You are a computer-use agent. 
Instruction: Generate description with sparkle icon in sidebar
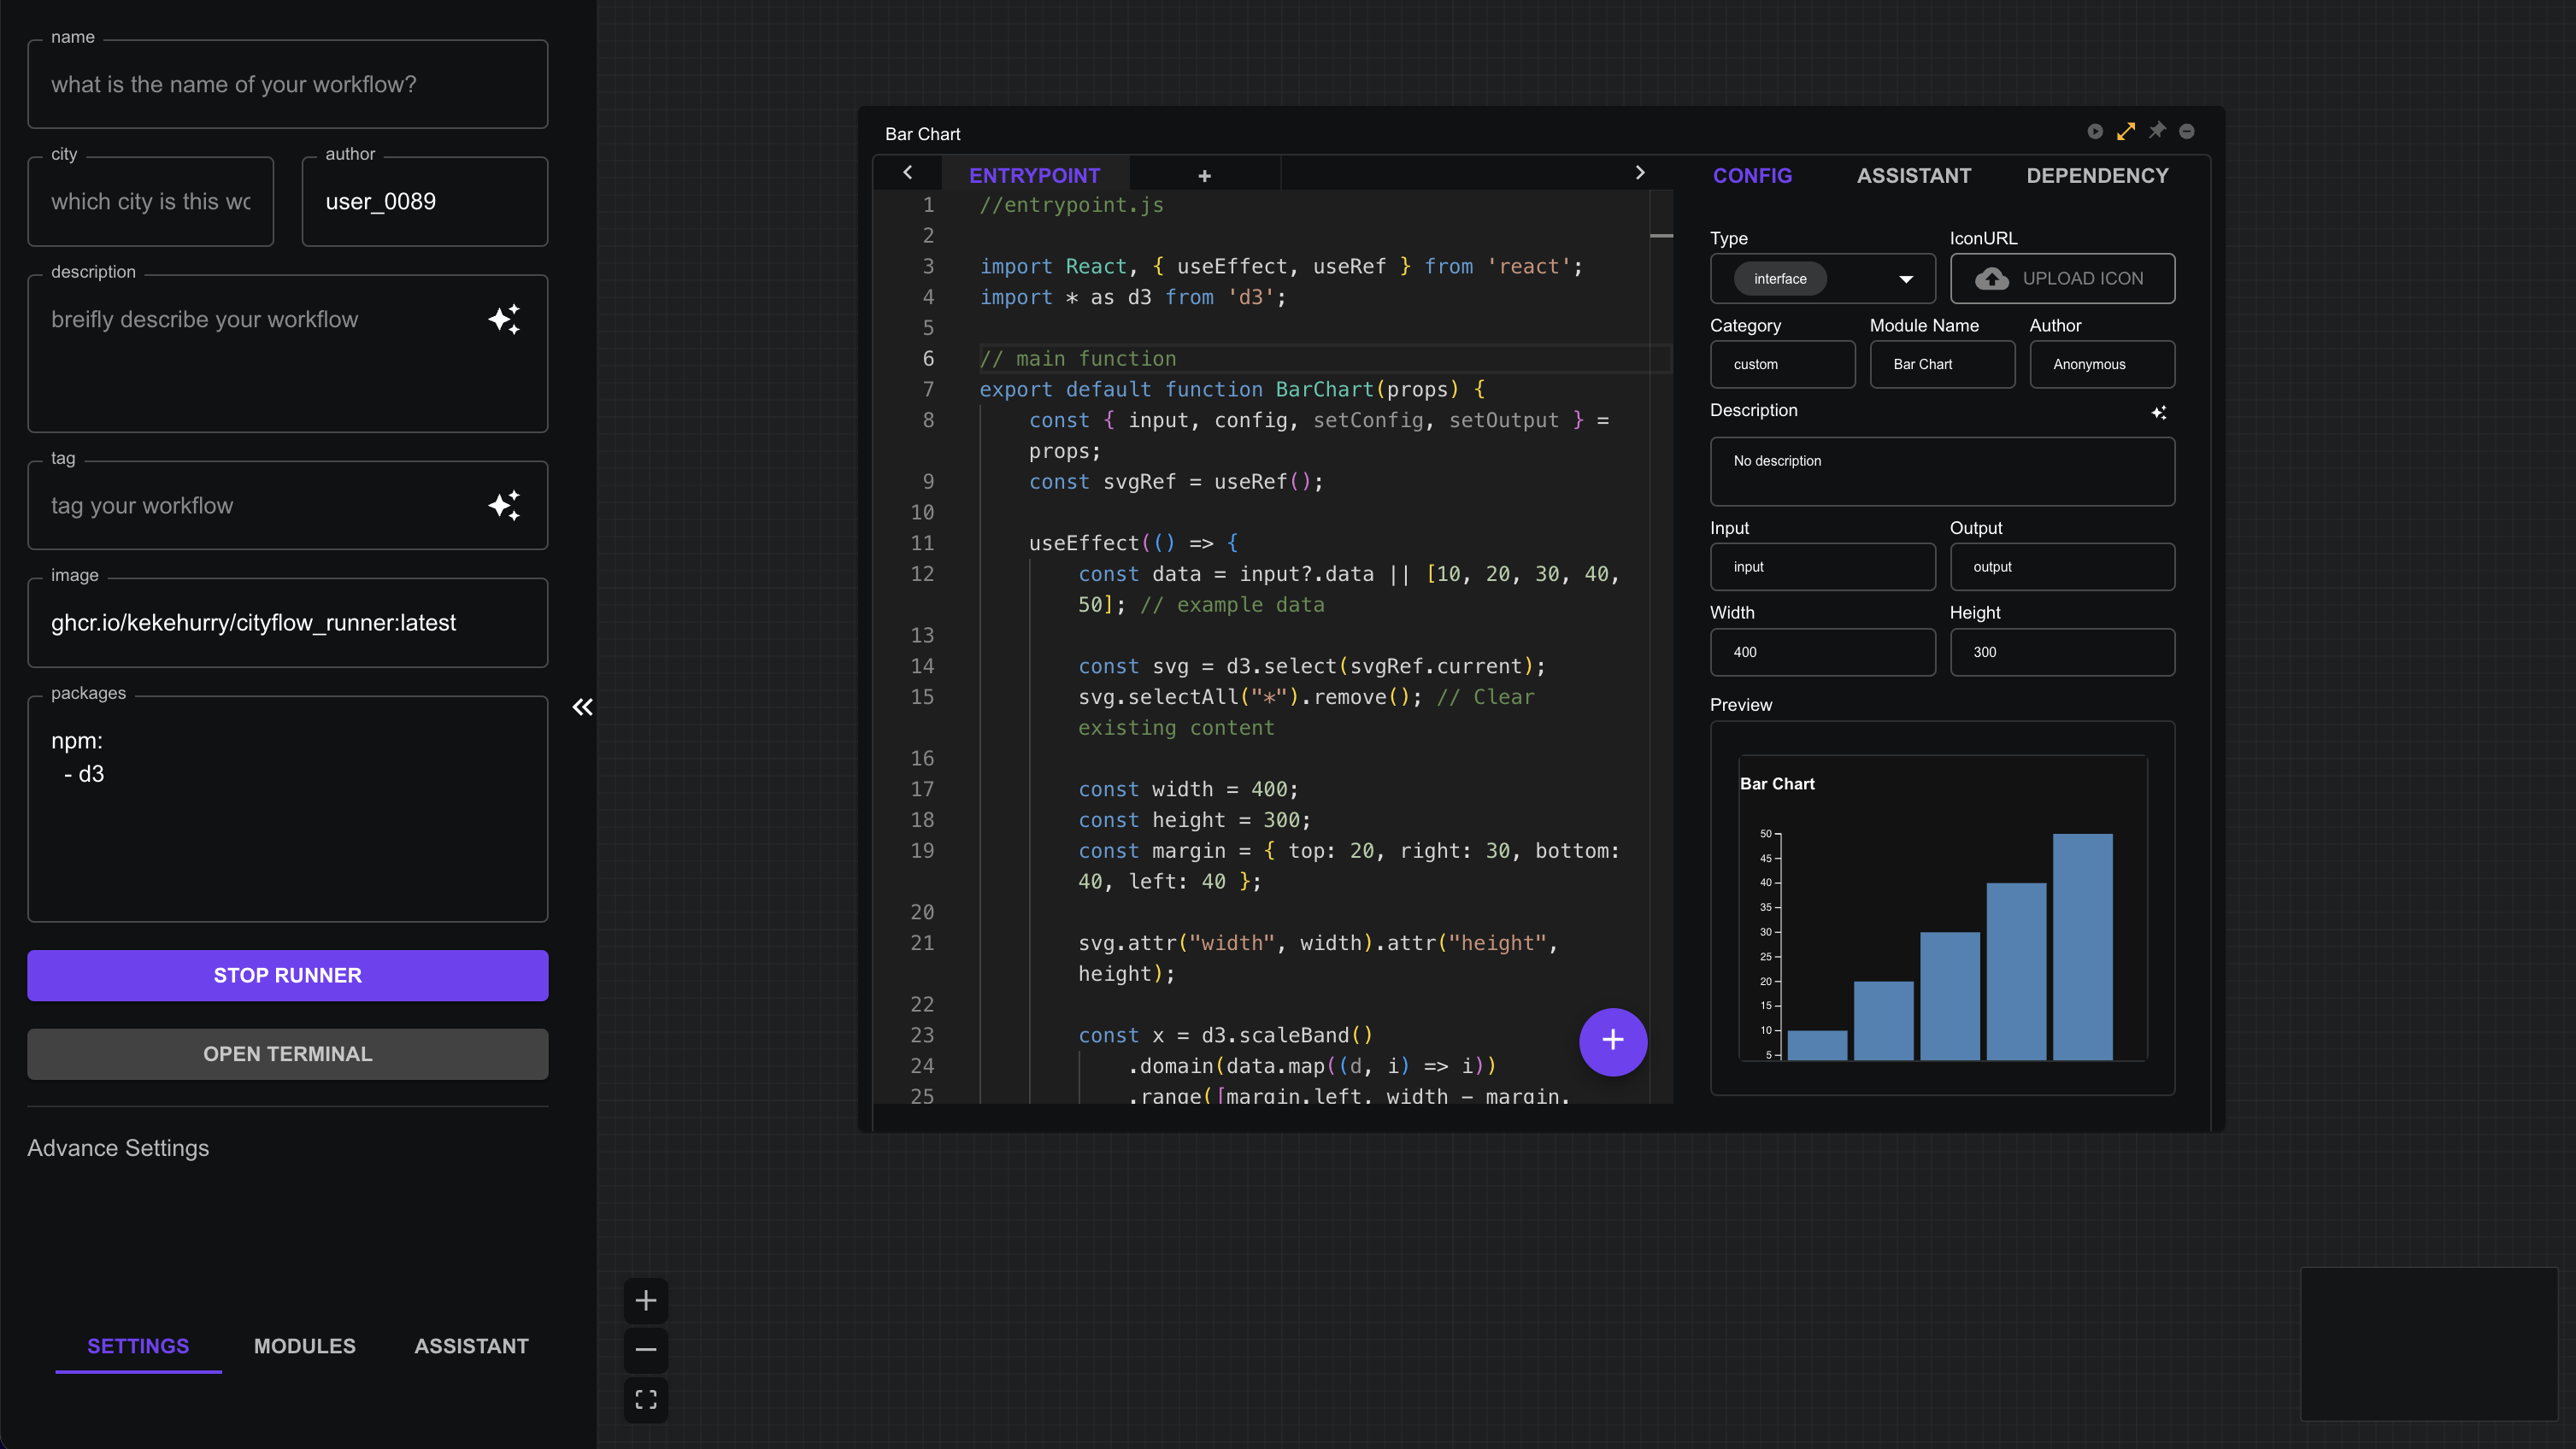point(504,319)
